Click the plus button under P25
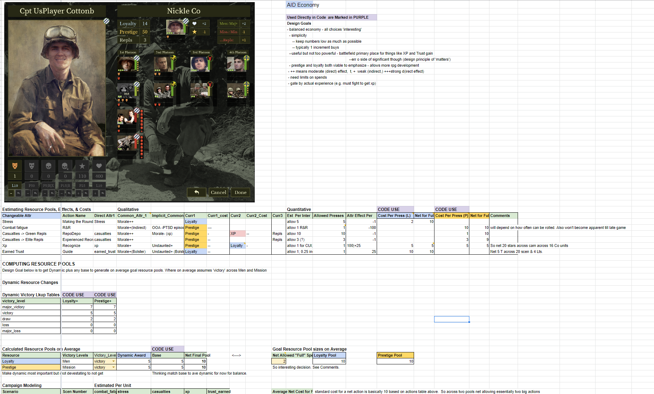Viewport: 654px width, 394px height. pos(79,193)
